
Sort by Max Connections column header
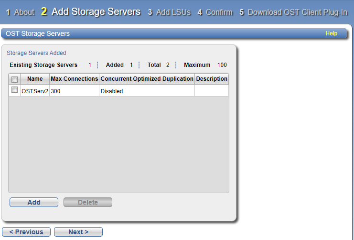pos(74,79)
